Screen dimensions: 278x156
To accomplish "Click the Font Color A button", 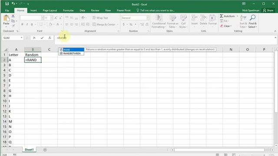I will 58,24.
